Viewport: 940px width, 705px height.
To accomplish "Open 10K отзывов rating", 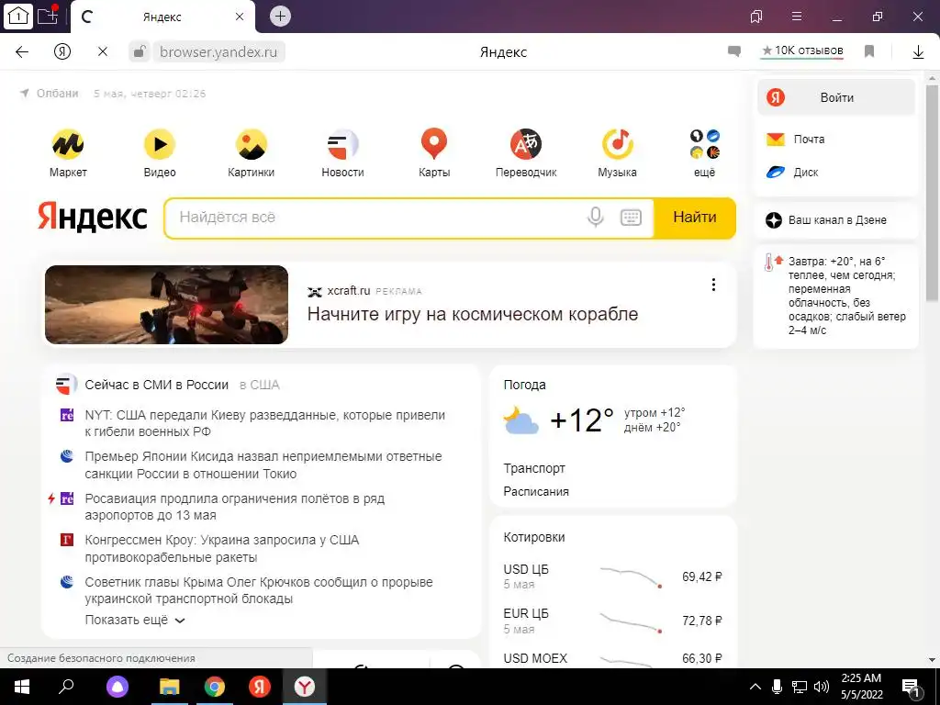I will [802, 50].
